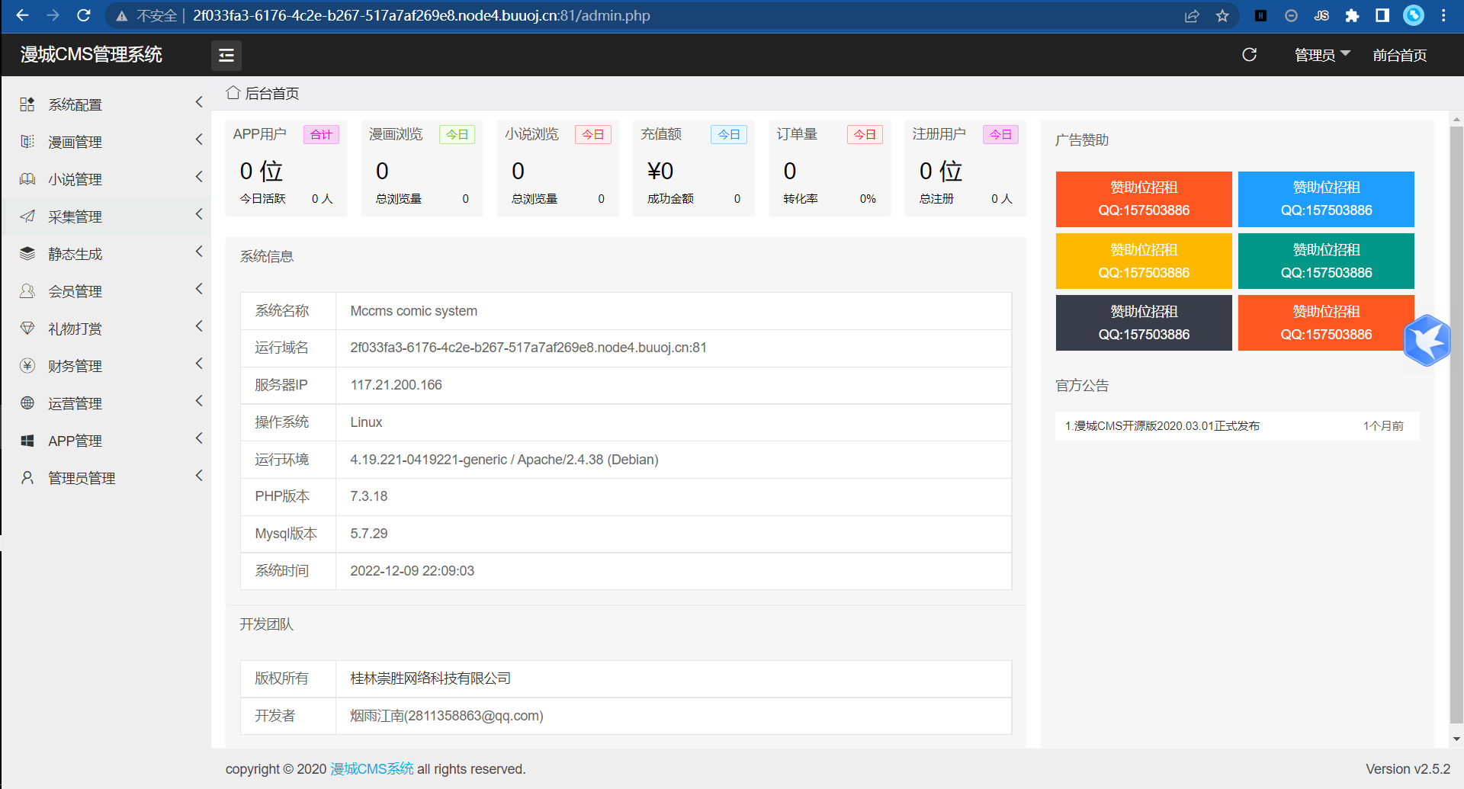Click the dark gray 赞助位招租 banner

pos(1144,323)
